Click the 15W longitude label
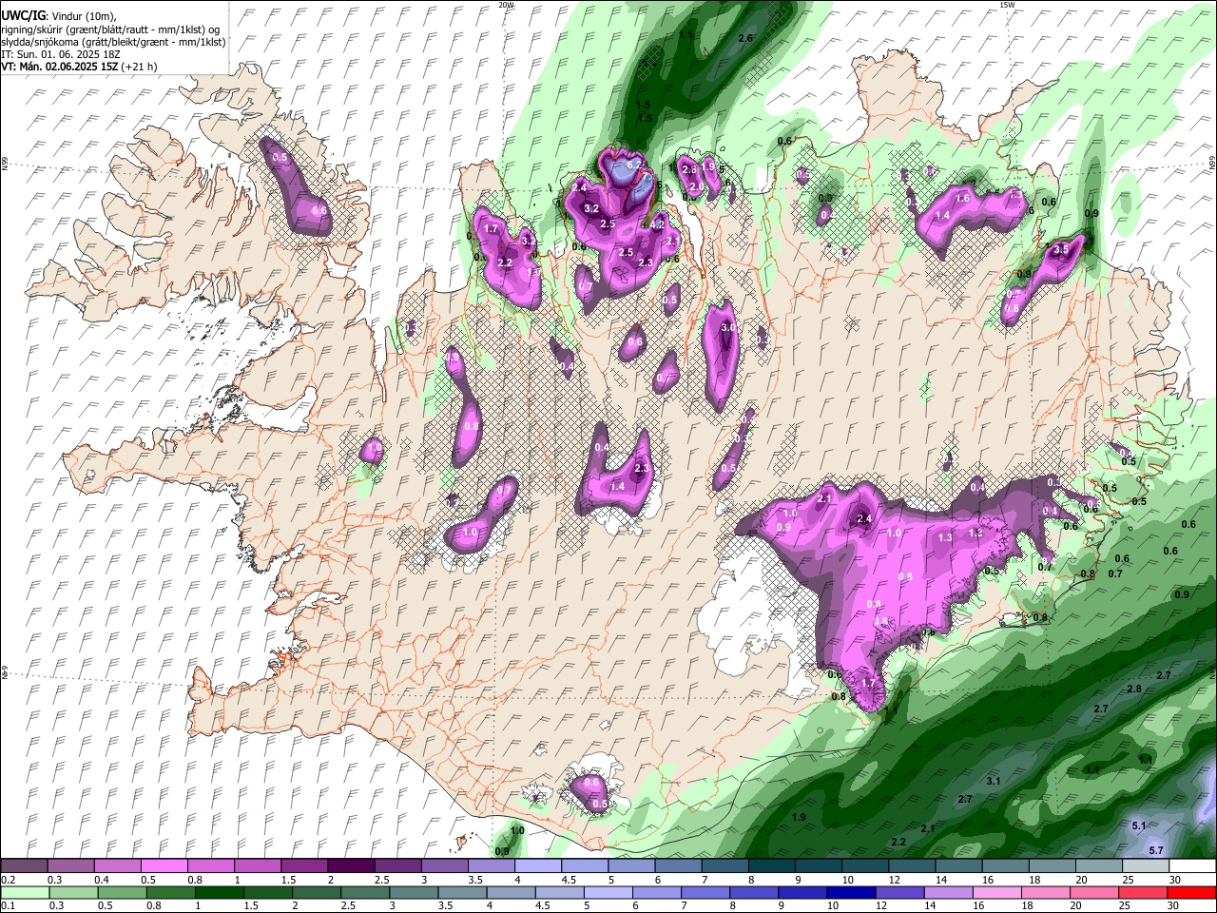 pyautogui.click(x=1007, y=5)
